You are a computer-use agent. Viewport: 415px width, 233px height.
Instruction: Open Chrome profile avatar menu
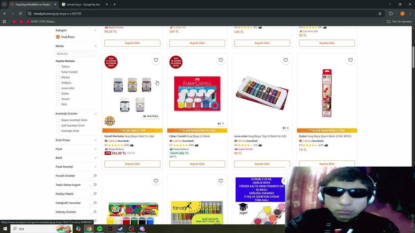pyautogui.click(x=402, y=14)
